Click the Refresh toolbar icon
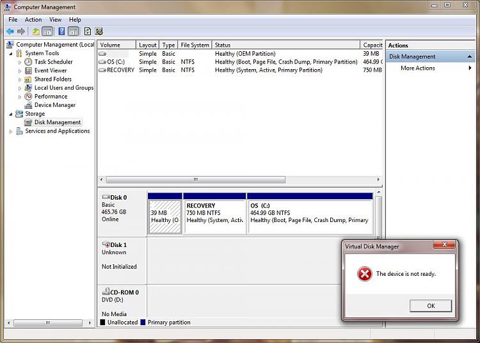The width and height of the screenshot is (480, 343). 88,31
